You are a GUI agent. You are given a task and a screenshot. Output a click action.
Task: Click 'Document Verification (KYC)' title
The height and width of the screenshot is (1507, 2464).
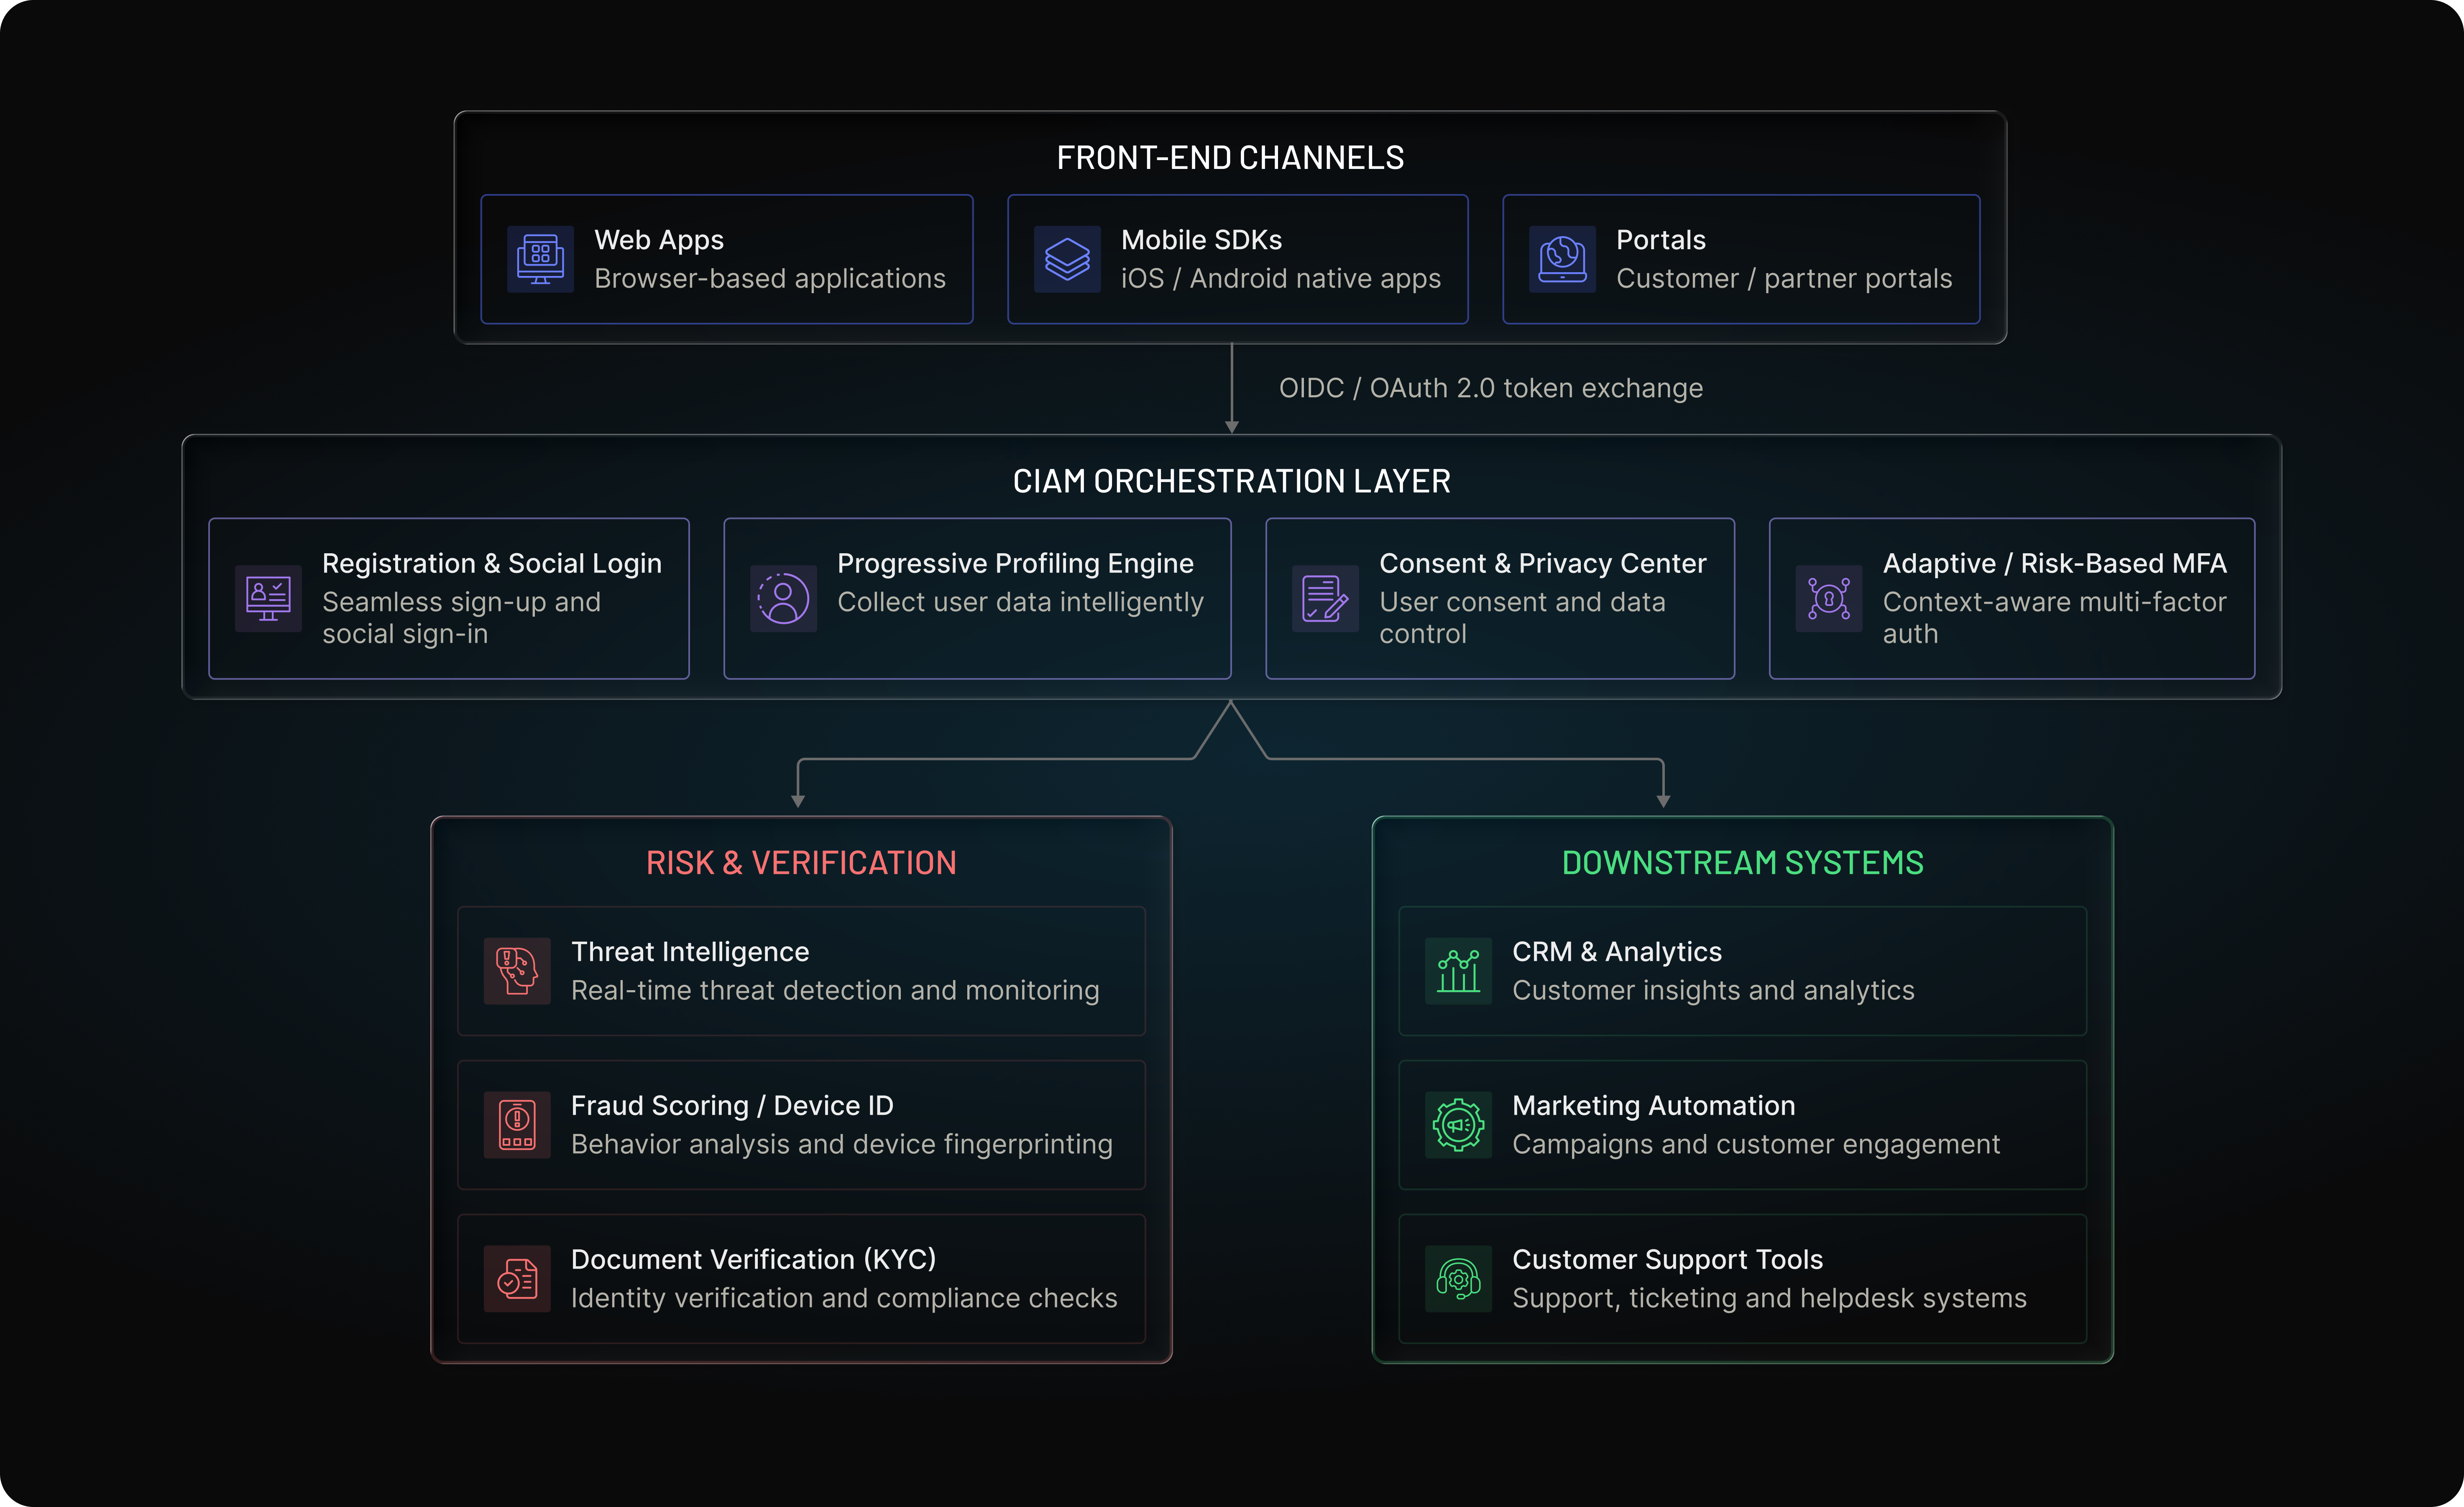point(753,1260)
